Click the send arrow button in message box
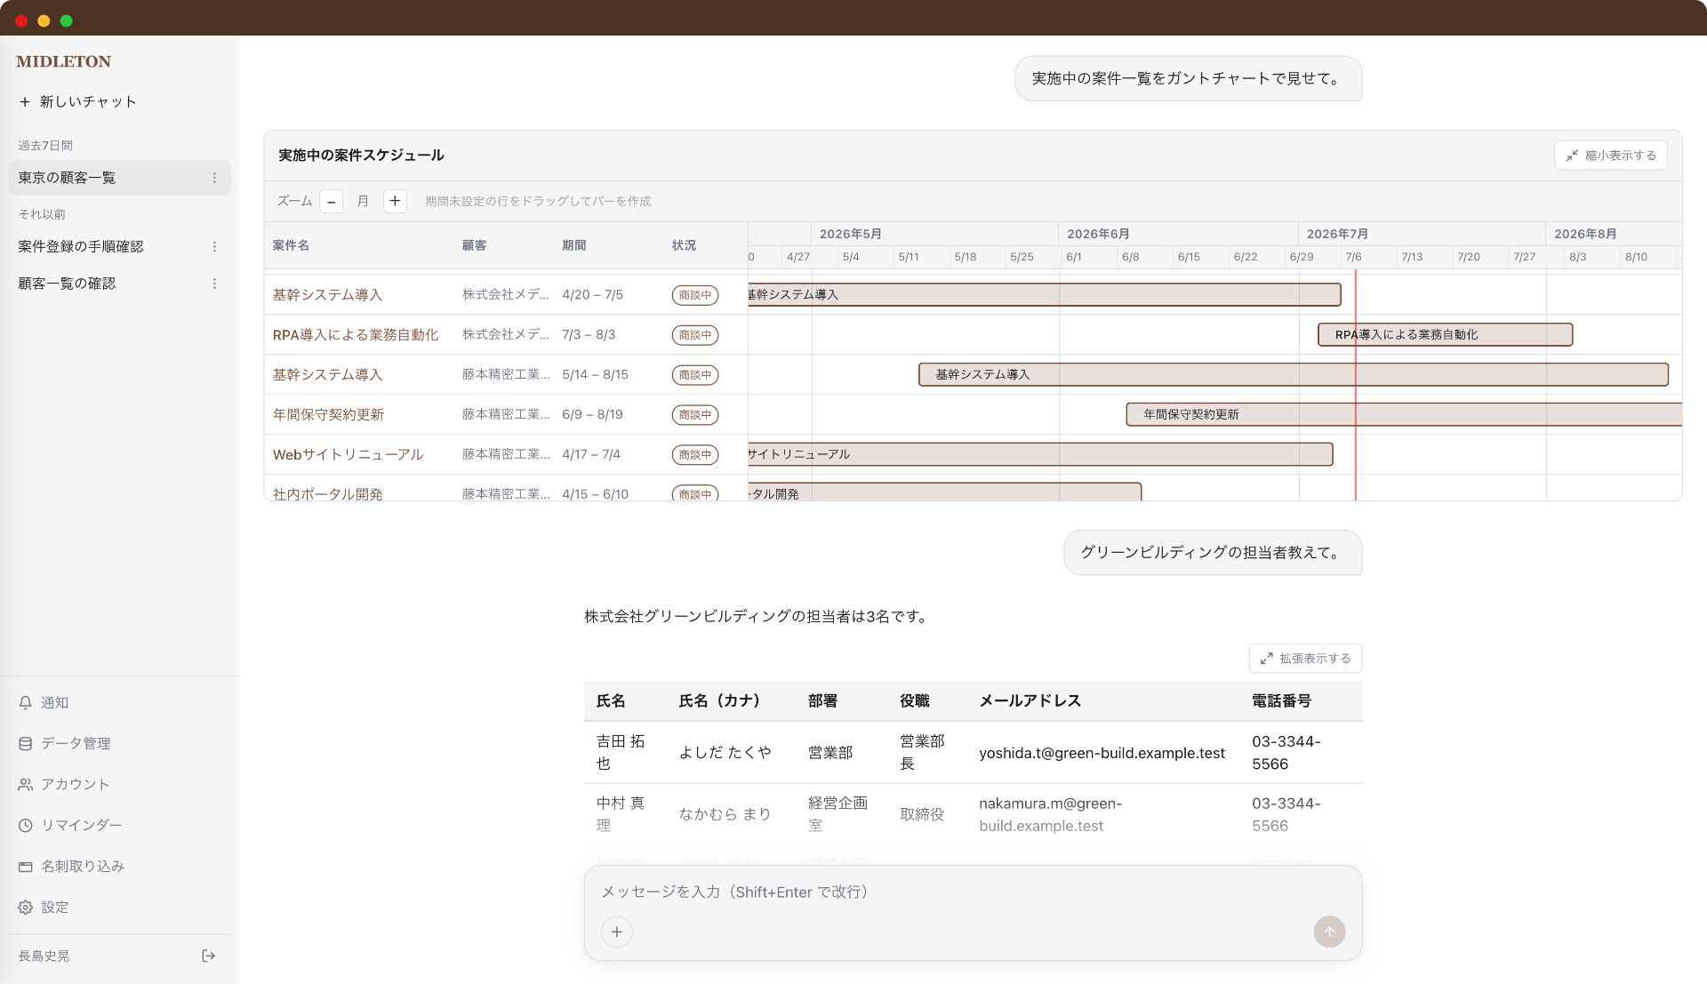The width and height of the screenshot is (1707, 984). point(1329,932)
